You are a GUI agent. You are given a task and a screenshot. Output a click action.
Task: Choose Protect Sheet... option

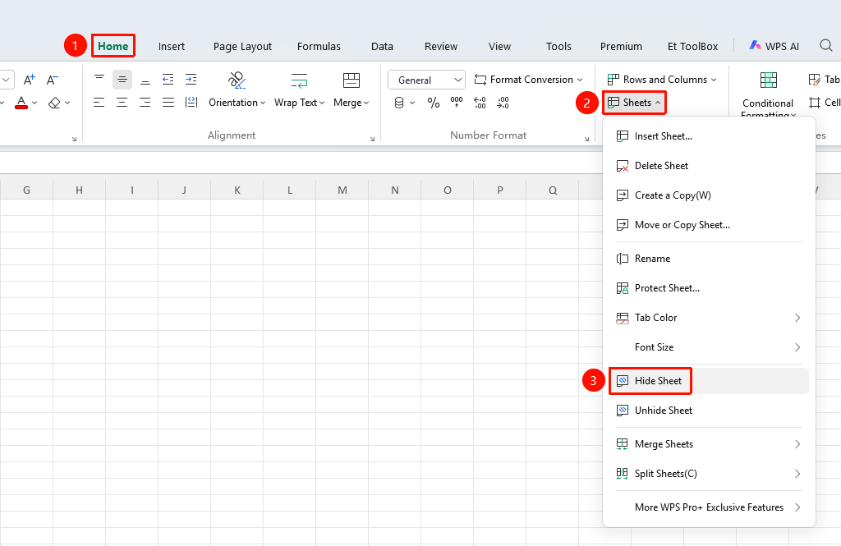point(708,288)
